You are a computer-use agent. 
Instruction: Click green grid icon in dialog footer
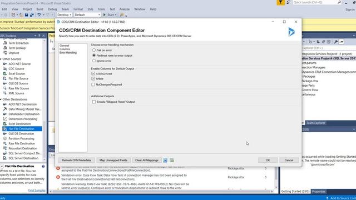click(x=172, y=161)
